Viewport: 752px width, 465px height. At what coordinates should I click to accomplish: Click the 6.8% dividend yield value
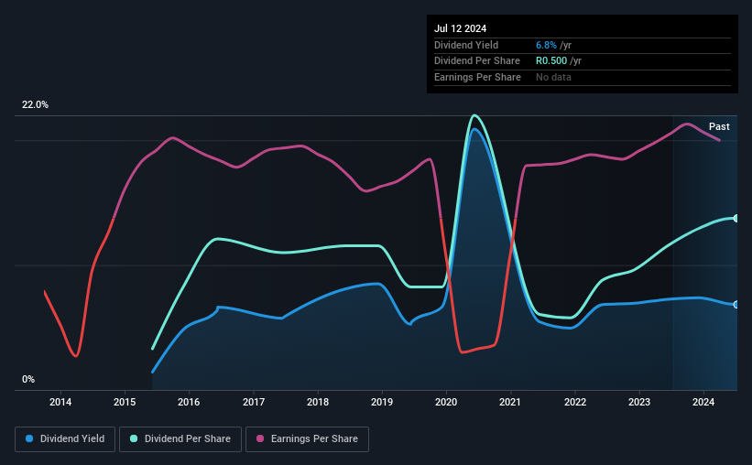tap(546, 45)
